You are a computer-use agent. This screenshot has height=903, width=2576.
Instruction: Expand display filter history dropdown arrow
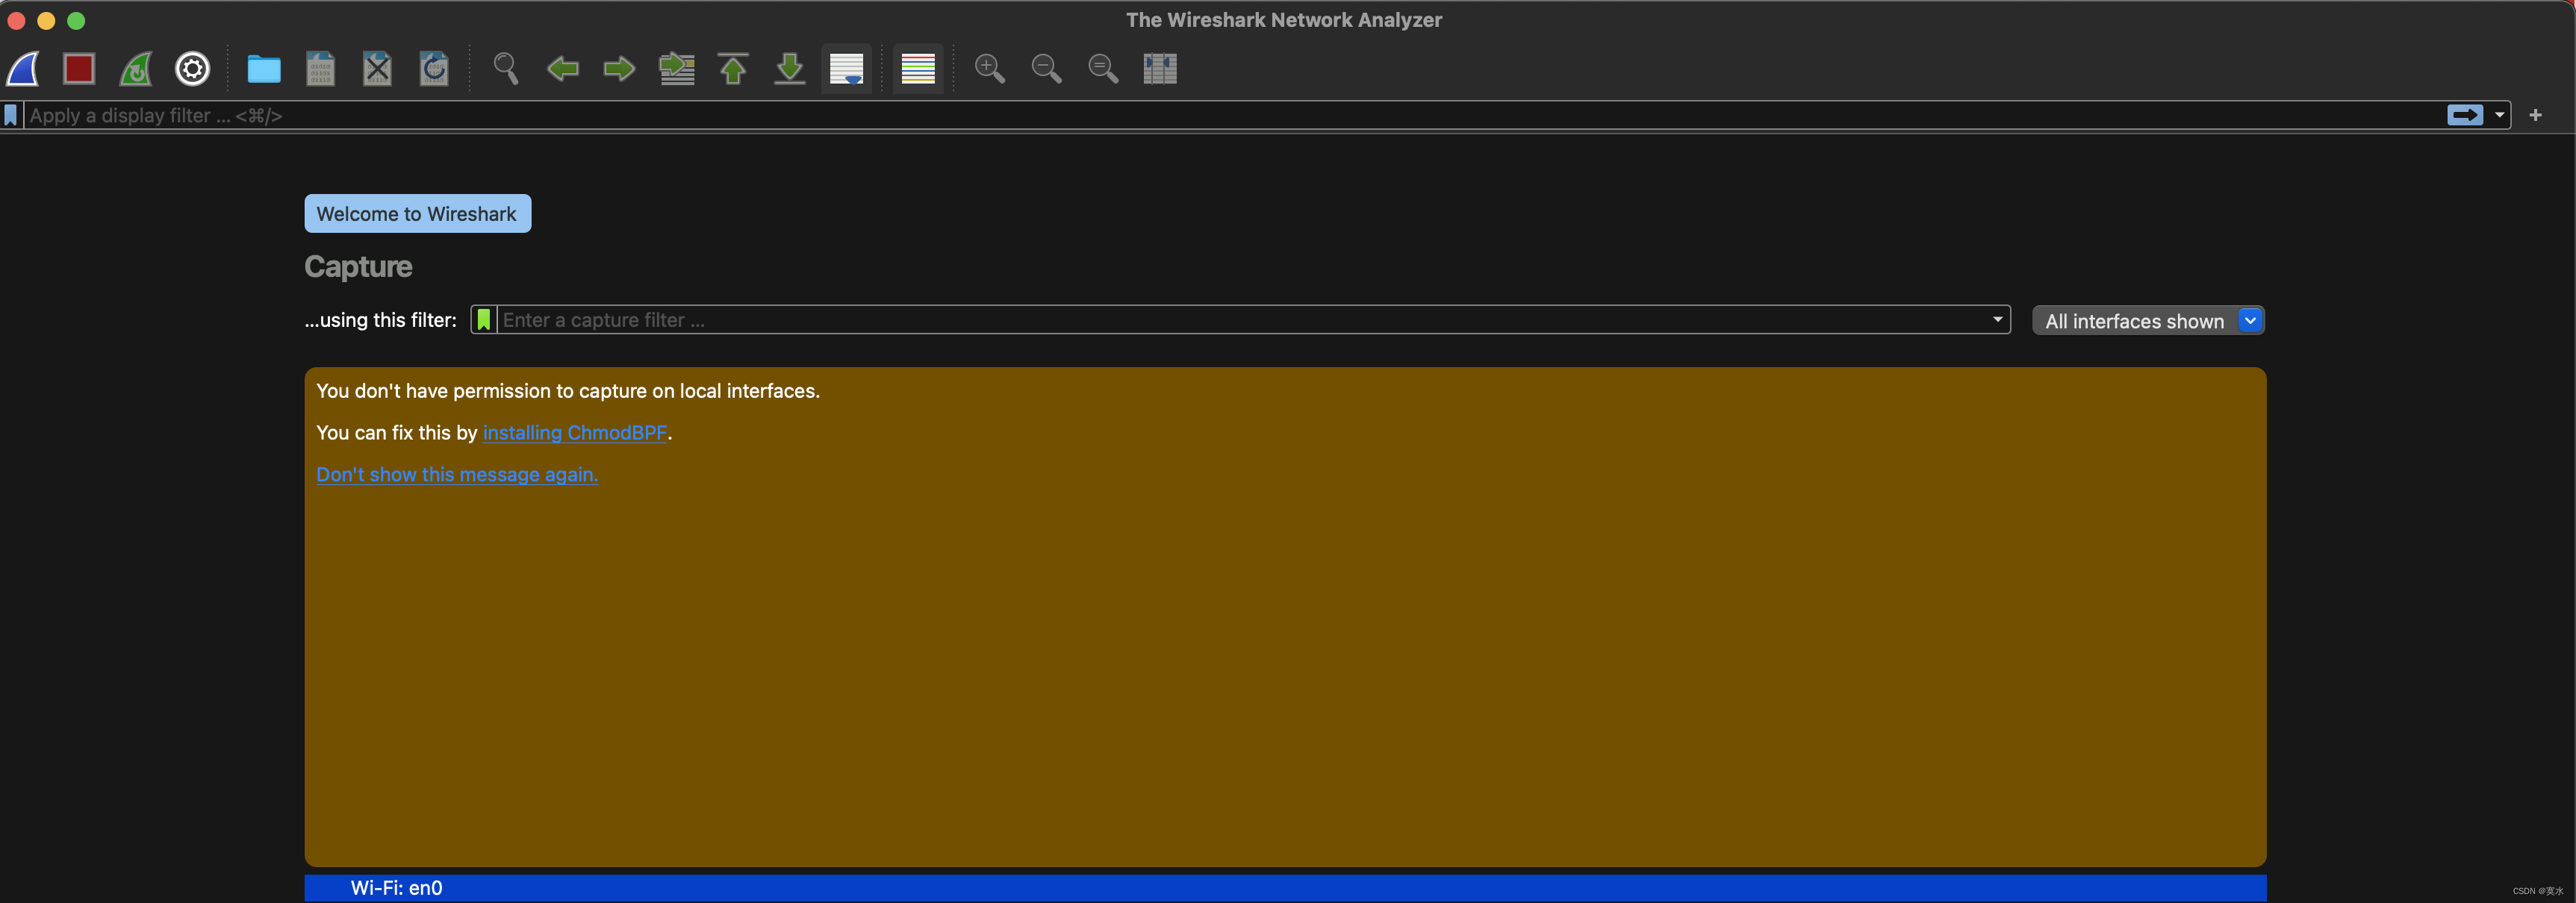2499,115
